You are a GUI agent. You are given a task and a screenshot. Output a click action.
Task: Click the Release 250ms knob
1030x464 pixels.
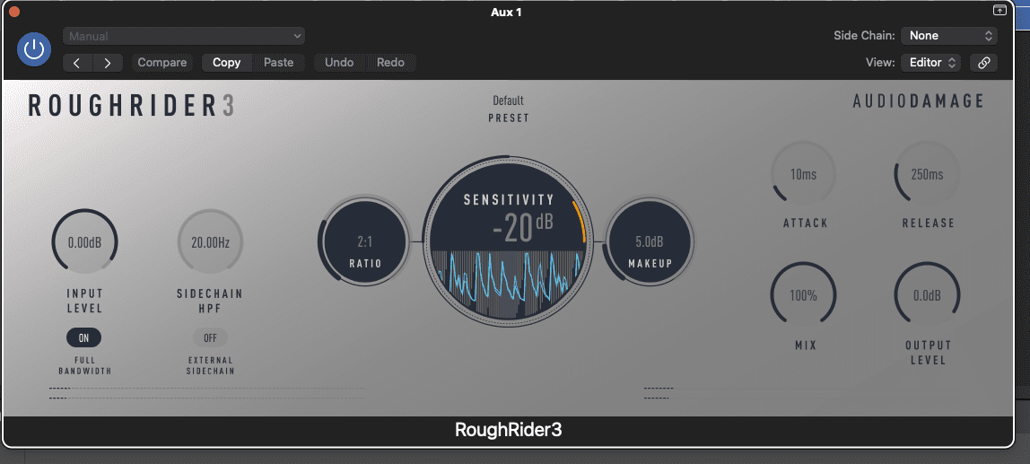(x=927, y=174)
